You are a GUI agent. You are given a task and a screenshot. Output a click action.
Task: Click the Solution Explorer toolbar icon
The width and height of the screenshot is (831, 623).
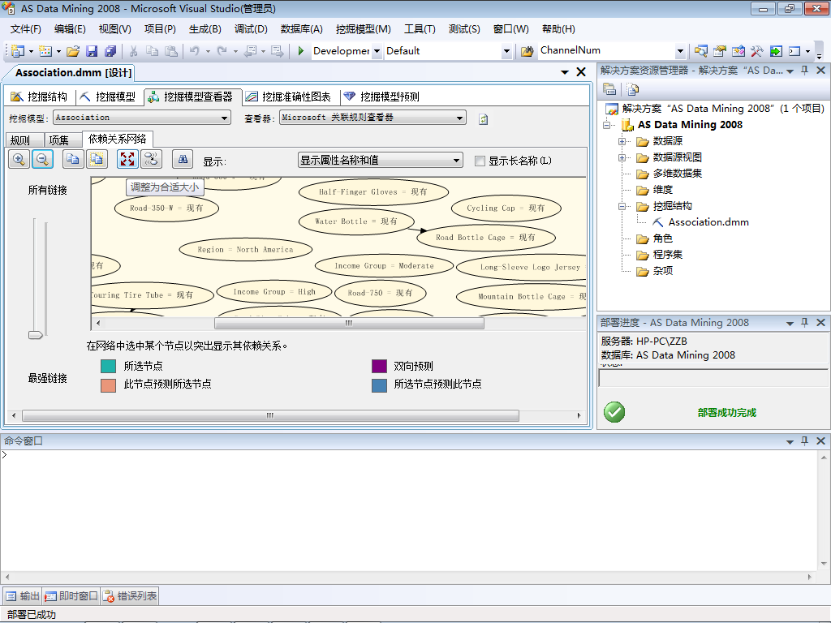pyautogui.click(x=700, y=51)
